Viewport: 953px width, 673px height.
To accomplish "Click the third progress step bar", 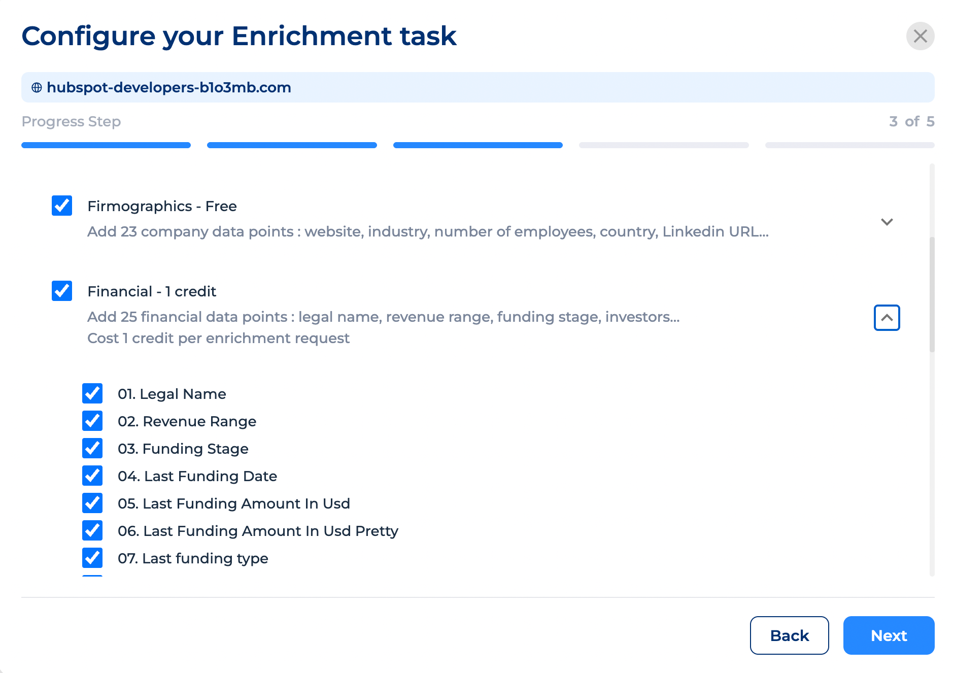I will [x=478, y=145].
